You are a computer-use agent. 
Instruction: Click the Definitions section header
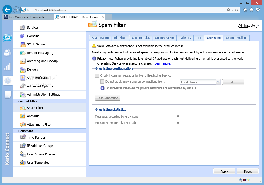(49, 131)
